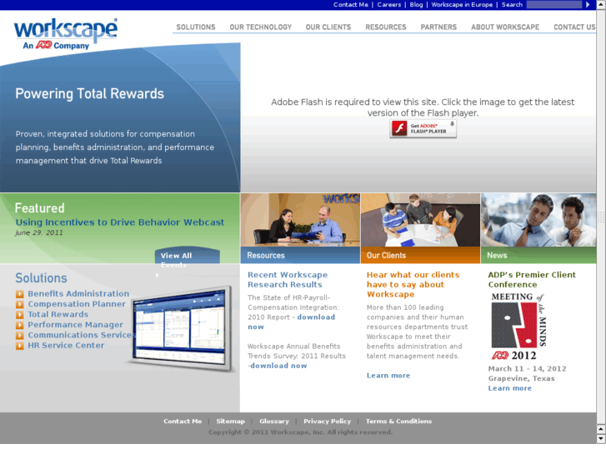This screenshot has width=606, height=454.
Task: Click the orange arrow beside HR Service Center
Action: point(20,346)
